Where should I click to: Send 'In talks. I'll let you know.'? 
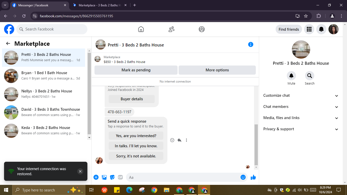click(x=136, y=146)
